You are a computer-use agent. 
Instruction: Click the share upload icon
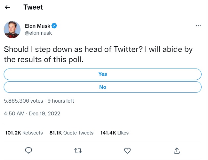coord(177,150)
